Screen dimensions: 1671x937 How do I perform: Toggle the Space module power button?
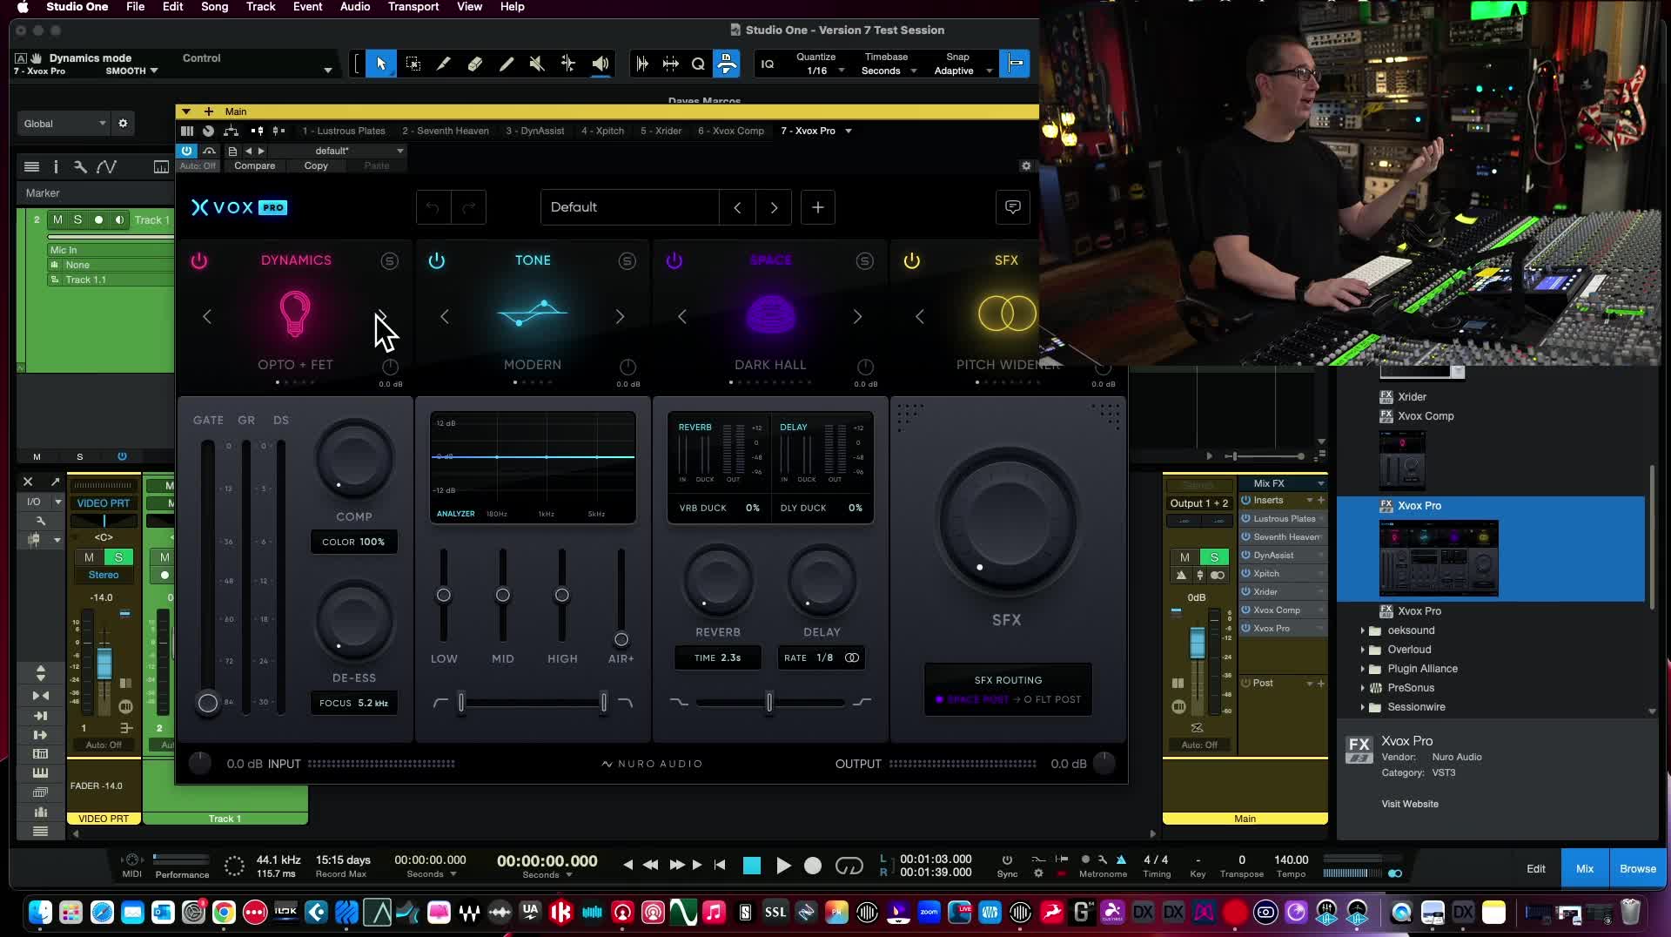[674, 260]
